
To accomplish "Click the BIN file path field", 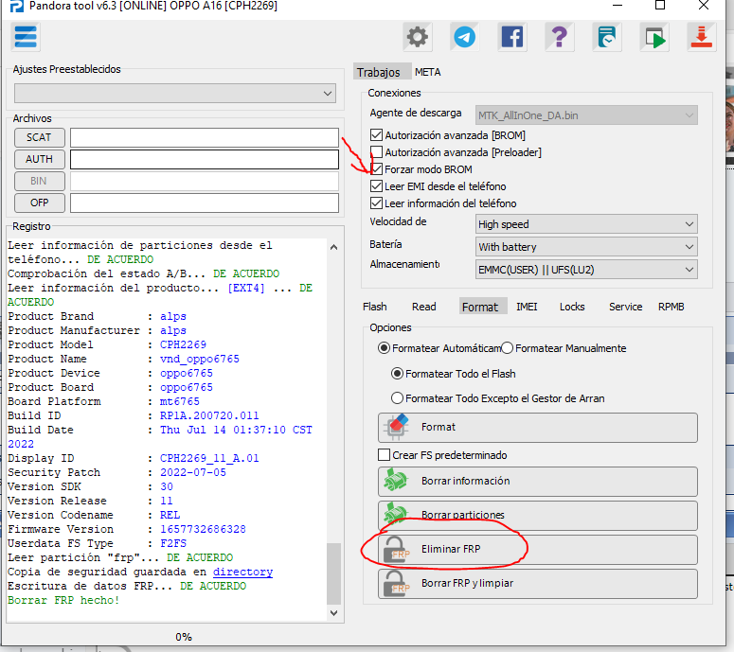I will click(x=204, y=181).
